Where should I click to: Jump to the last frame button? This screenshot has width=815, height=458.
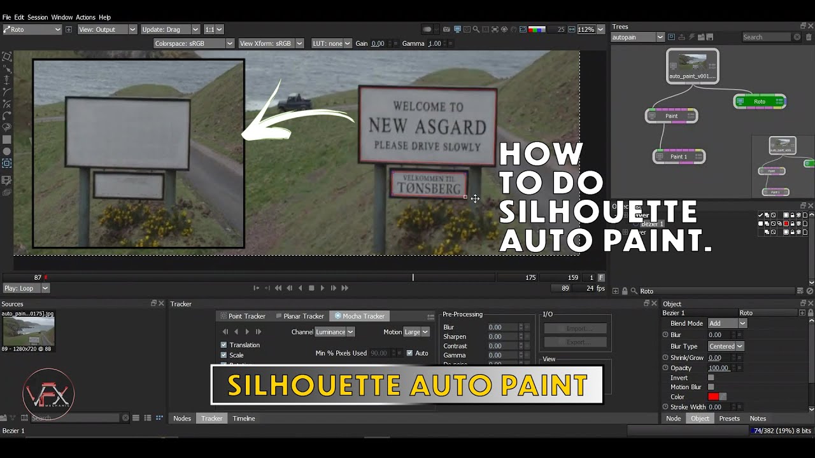pos(344,288)
